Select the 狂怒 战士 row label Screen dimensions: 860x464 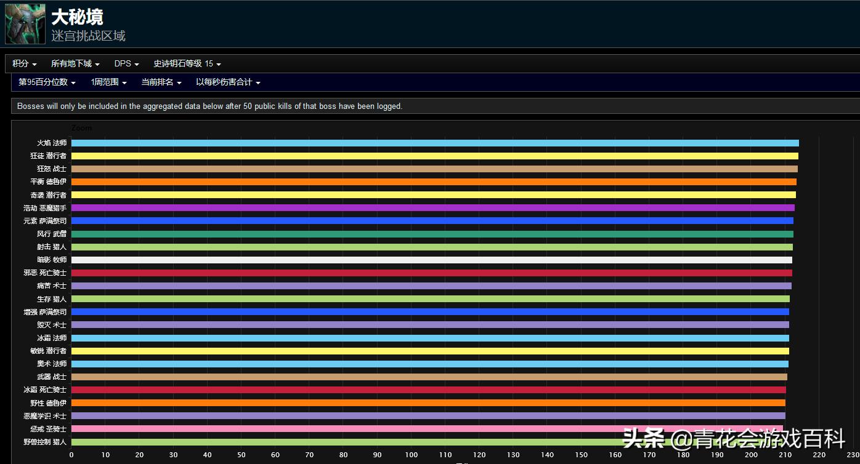click(x=52, y=169)
